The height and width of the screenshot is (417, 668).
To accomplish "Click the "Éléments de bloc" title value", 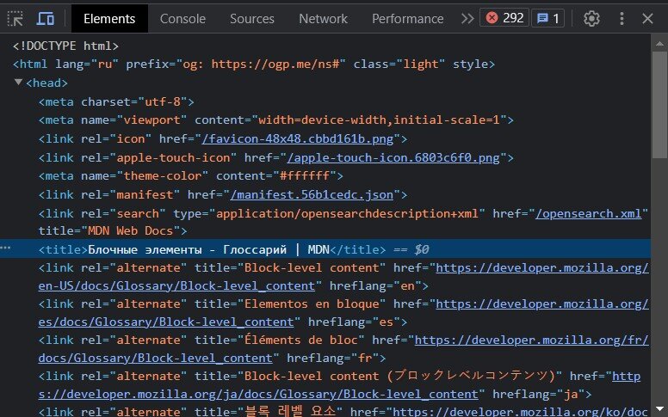I will point(300,340).
